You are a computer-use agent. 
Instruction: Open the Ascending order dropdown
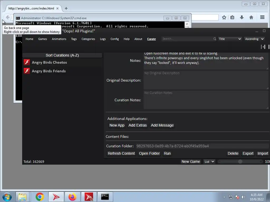254,39
